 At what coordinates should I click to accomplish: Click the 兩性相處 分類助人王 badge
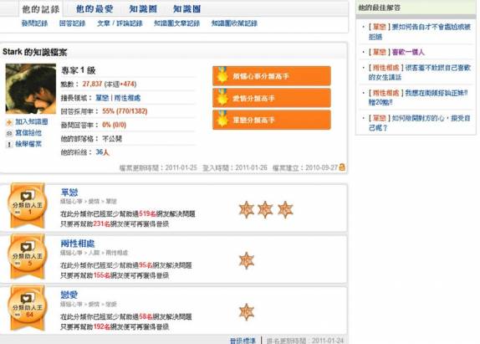pyautogui.click(x=28, y=257)
